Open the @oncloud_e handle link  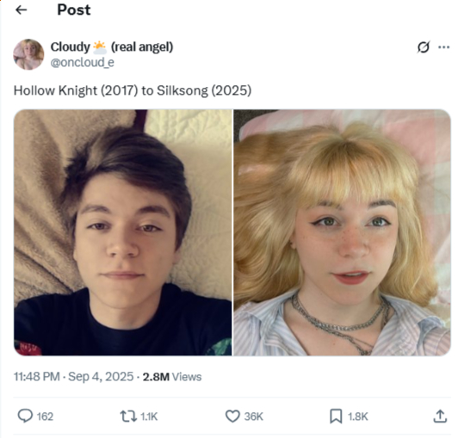click(83, 63)
